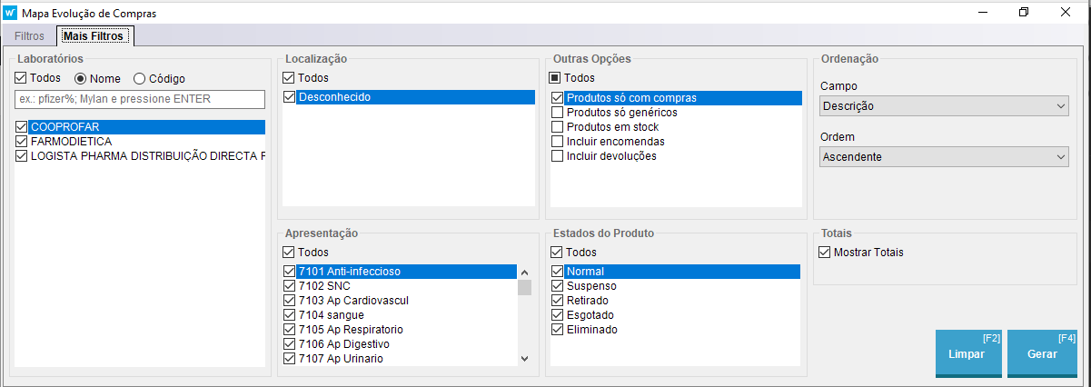Choose the Nome radio option

point(81,78)
